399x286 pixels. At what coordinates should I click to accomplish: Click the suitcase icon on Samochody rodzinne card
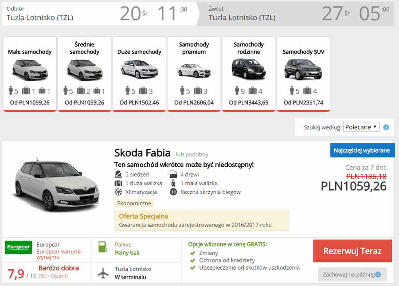point(252,90)
